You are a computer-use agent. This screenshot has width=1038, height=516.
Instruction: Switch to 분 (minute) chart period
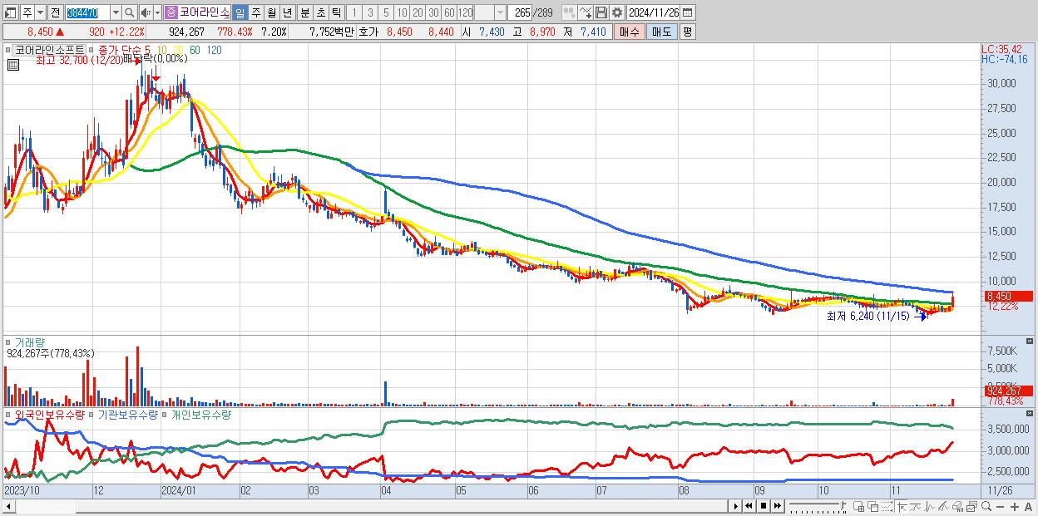(304, 12)
